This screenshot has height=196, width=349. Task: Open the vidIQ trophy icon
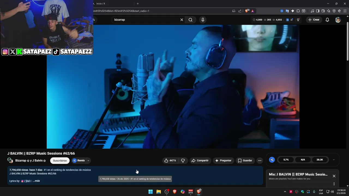pos(298,20)
